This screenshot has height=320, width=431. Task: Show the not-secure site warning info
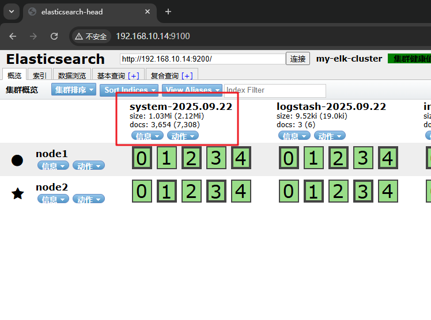(90, 36)
